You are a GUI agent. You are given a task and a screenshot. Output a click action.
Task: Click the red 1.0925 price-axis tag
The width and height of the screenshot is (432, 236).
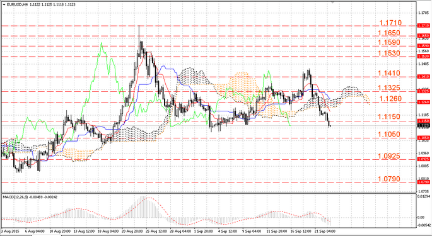(423, 159)
